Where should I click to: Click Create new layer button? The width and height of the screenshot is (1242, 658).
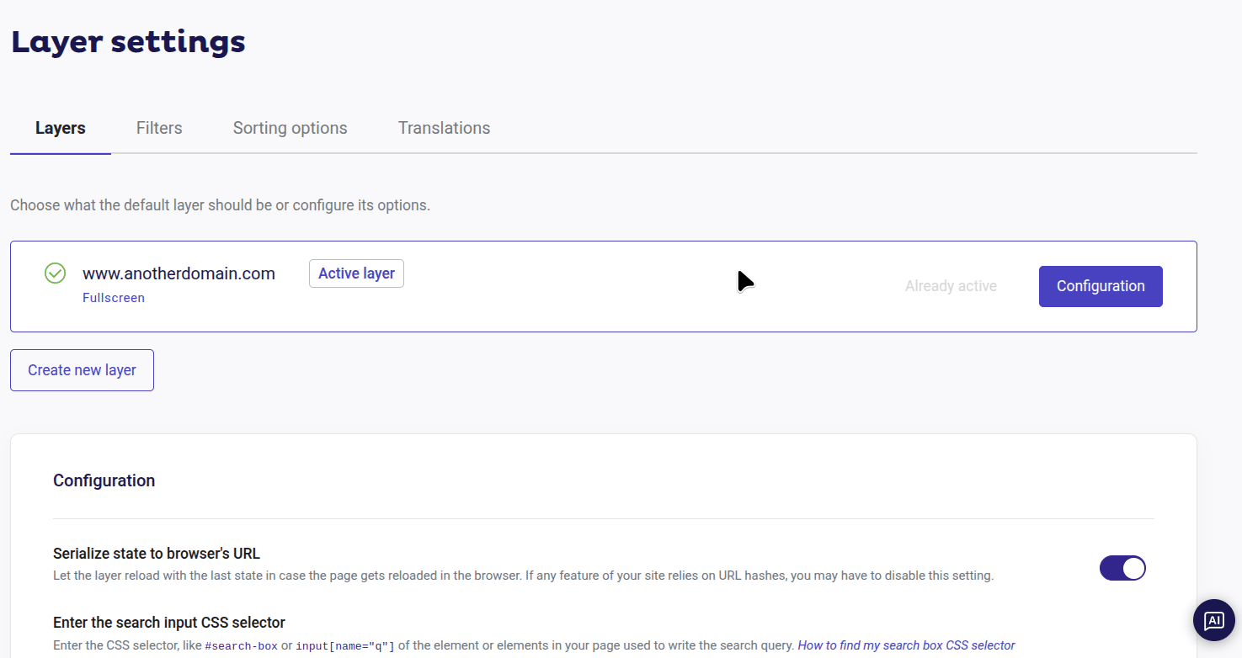click(x=82, y=370)
